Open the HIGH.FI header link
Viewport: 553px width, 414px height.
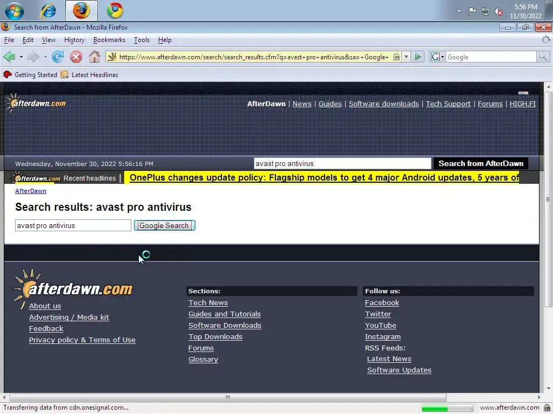point(522,103)
